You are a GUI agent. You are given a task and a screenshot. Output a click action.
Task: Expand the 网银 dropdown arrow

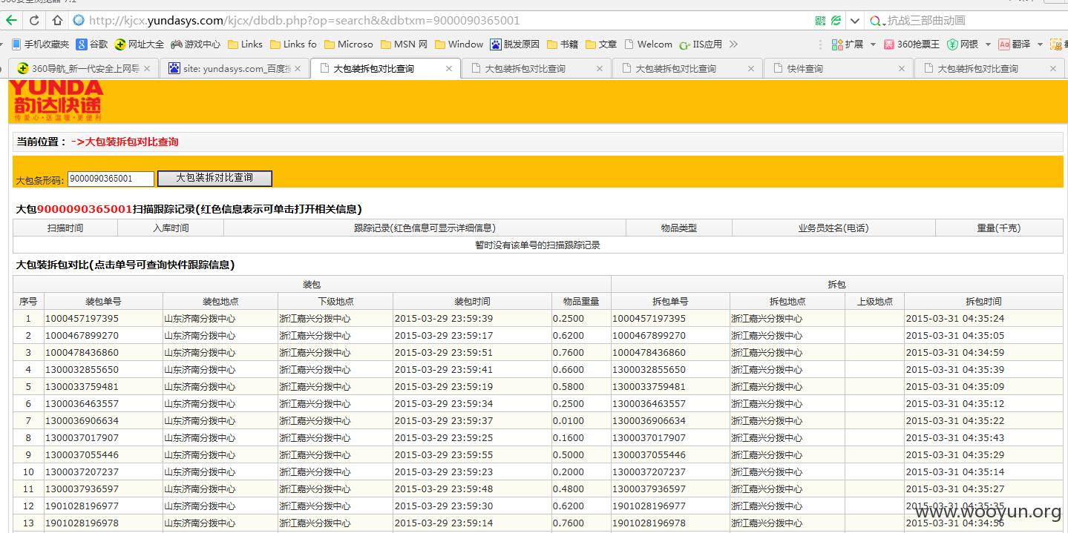pyautogui.click(x=988, y=45)
